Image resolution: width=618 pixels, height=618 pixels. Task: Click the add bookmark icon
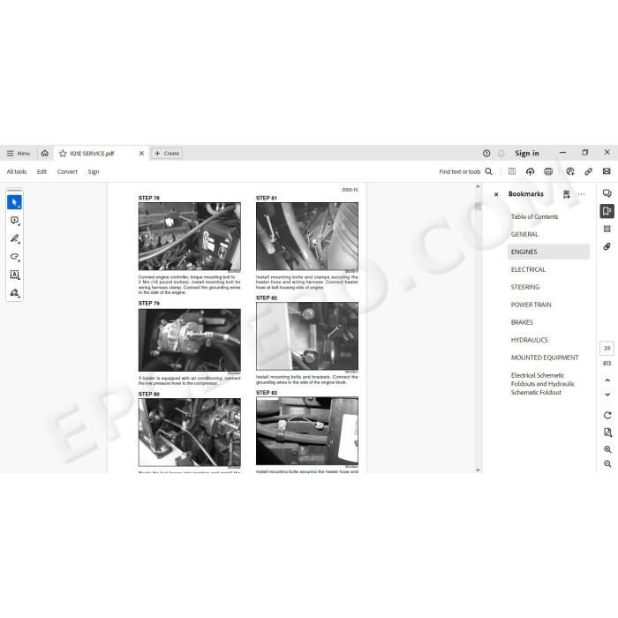click(x=567, y=194)
